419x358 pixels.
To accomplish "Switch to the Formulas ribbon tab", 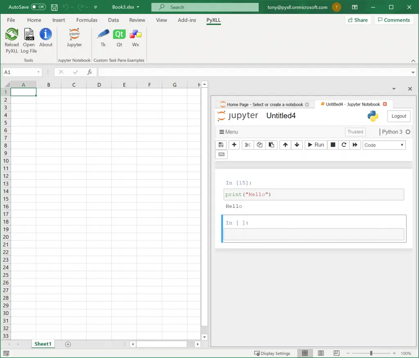I will 87,20.
